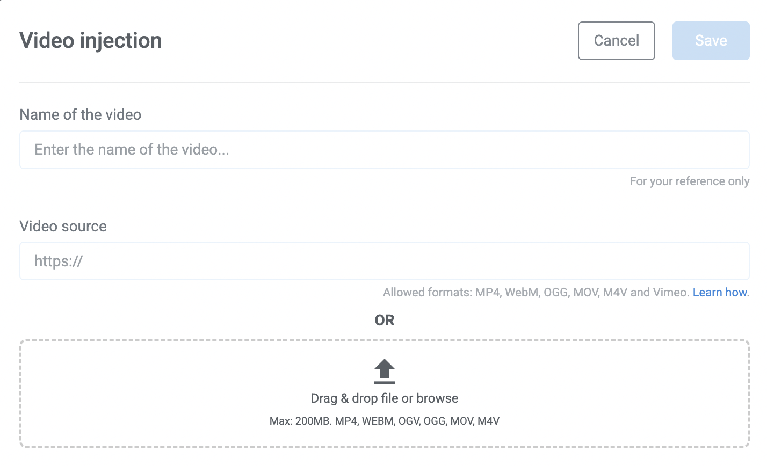Click the video name input field

(x=384, y=150)
